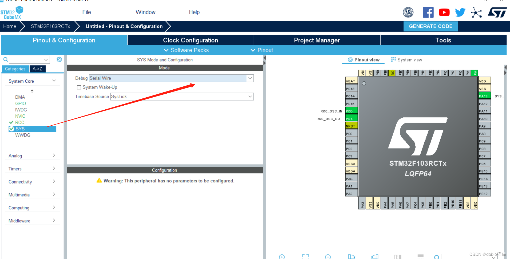Click the Pinout view chip icon

350,60
